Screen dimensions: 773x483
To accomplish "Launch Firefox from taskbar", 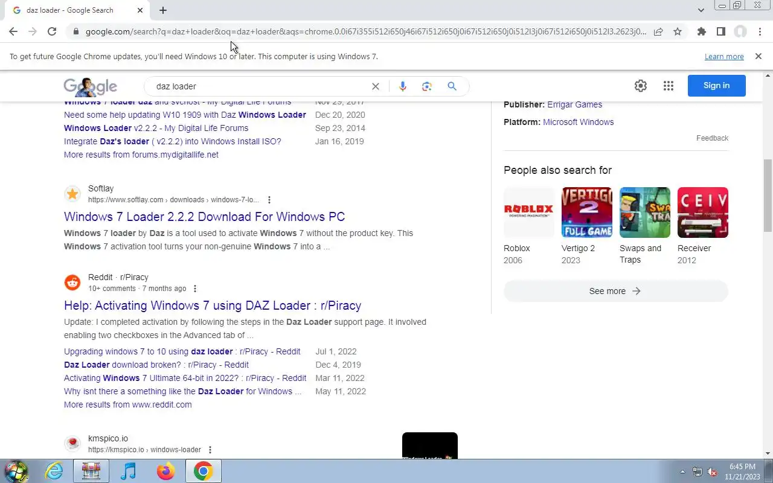I will [165, 471].
